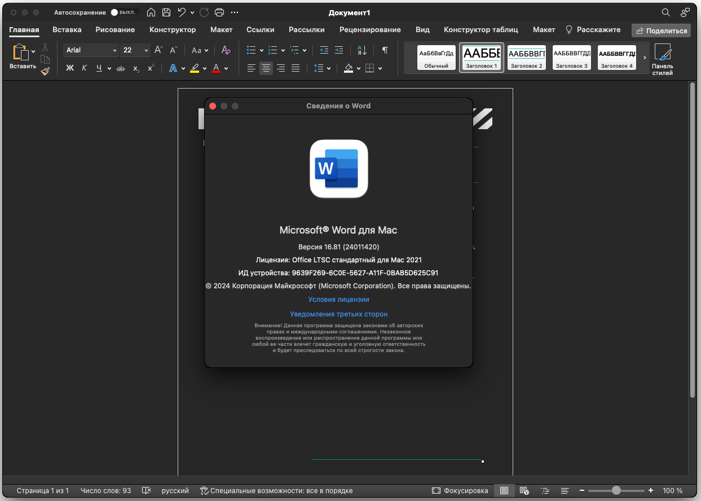Viewport: 701px width, 501px height.
Task: Click the Print icon in title bar
Action: pos(220,12)
